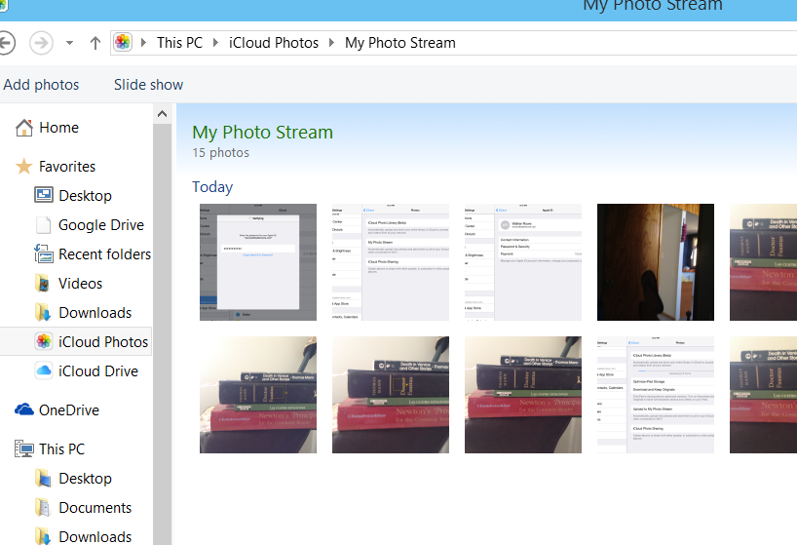Open Downloads under This PC
The image size is (797, 545).
pyautogui.click(x=95, y=537)
